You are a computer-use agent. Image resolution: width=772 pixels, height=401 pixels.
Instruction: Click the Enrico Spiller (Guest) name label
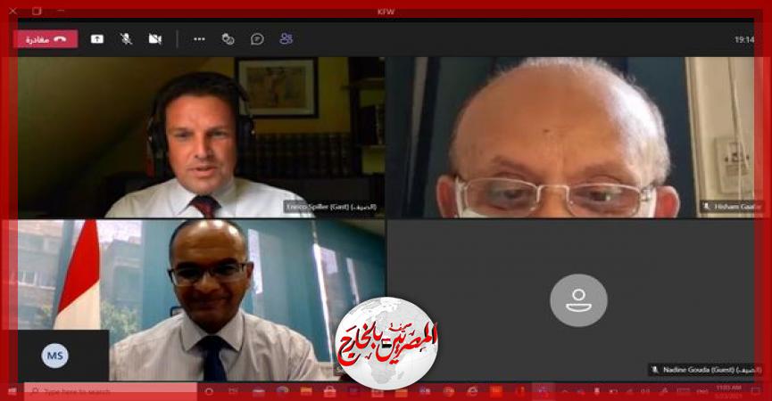click(x=331, y=207)
